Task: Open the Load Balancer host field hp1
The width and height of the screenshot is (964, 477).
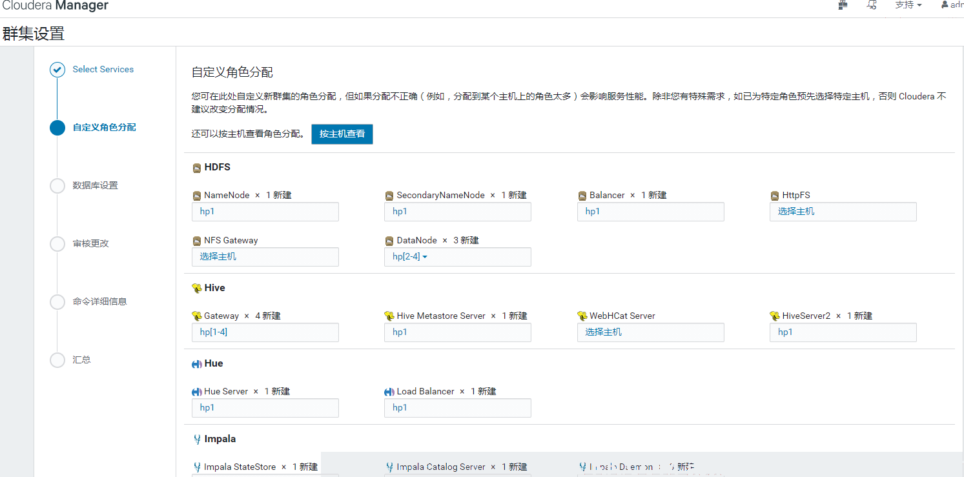Action: coord(458,408)
